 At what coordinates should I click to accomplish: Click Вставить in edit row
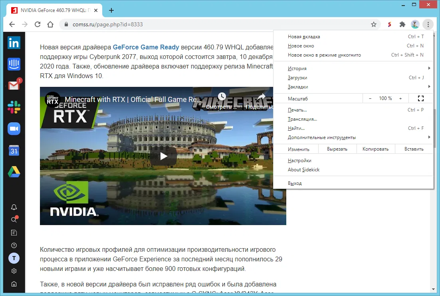coord(414,149)
